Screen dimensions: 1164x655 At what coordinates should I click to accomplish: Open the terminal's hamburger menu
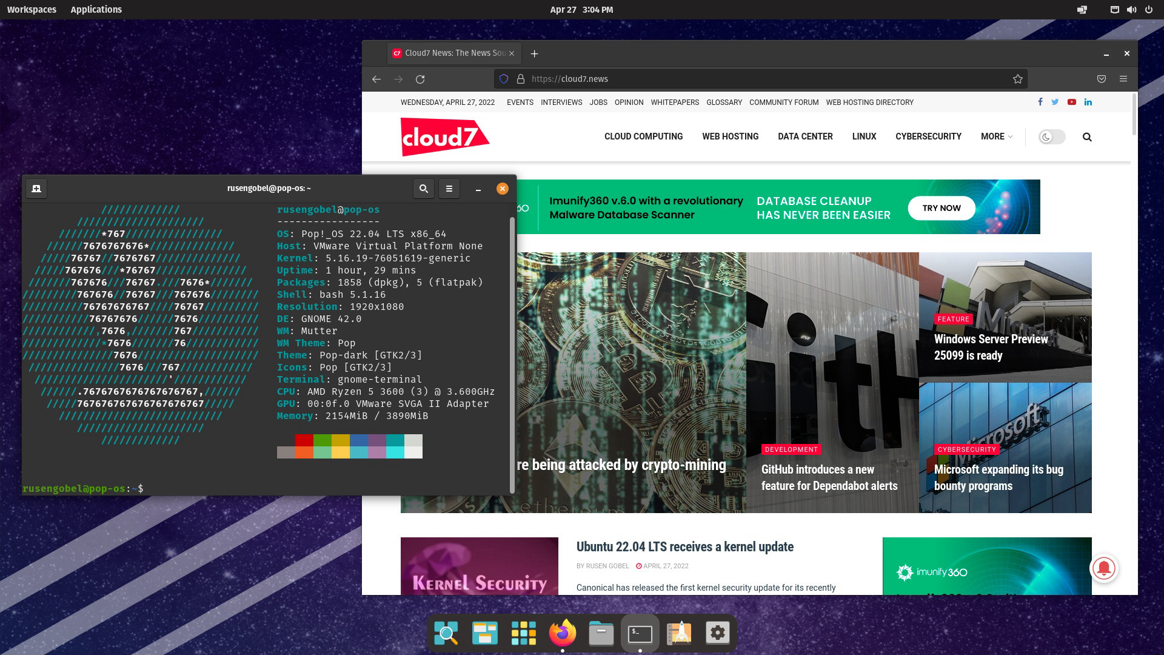449,189
